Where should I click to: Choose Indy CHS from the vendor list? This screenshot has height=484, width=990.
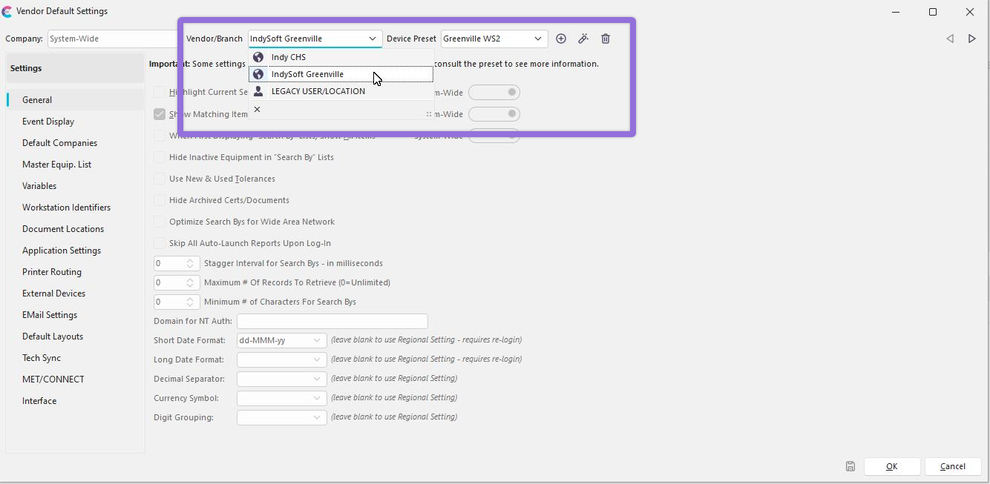click(x=289, y=57)
